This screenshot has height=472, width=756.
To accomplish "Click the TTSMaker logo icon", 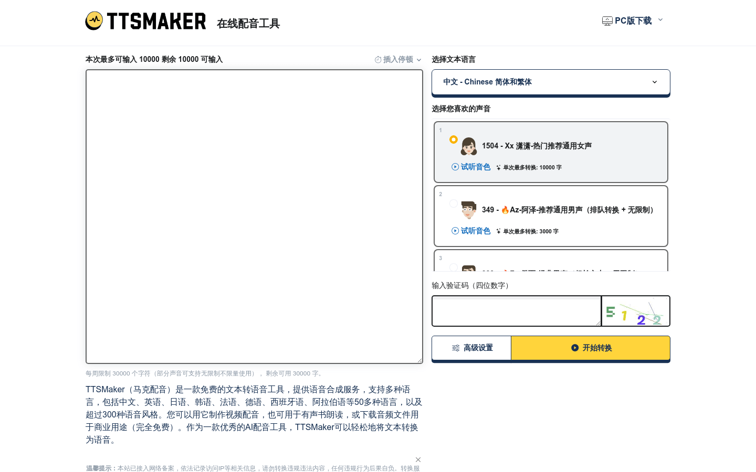I will pos(94,21).
